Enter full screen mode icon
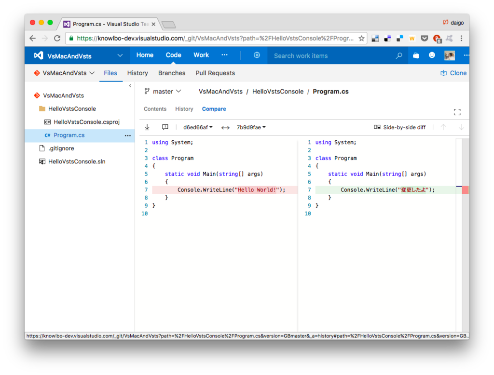494x375 pixels. (x=457, y=112)
